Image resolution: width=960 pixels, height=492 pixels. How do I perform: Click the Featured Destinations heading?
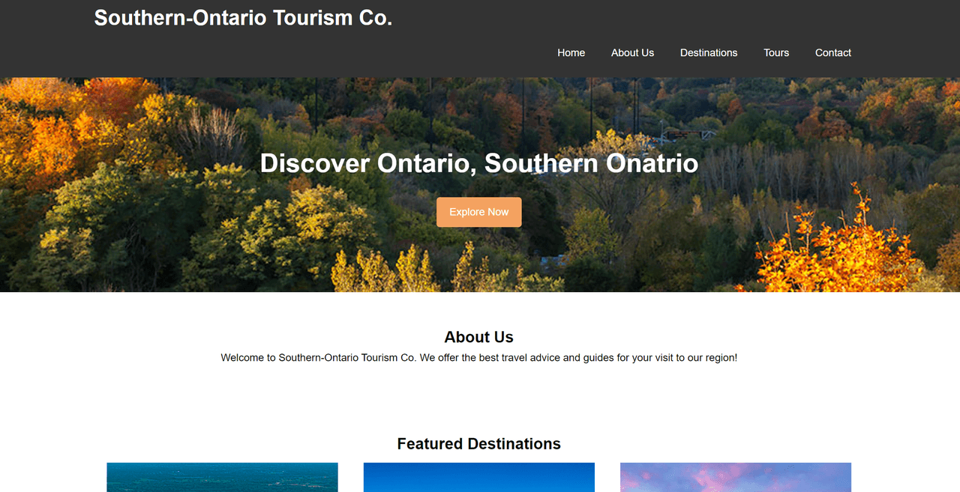479,444
